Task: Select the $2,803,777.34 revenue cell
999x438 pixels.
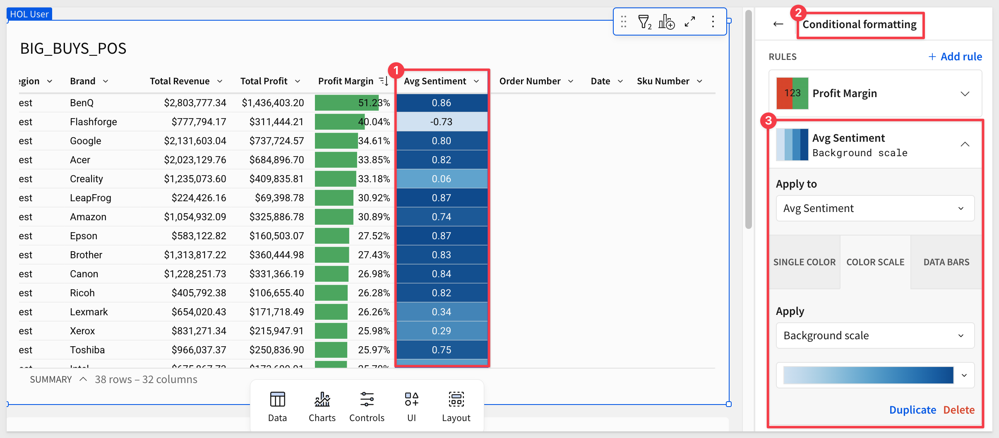Action: coord(195,103)
